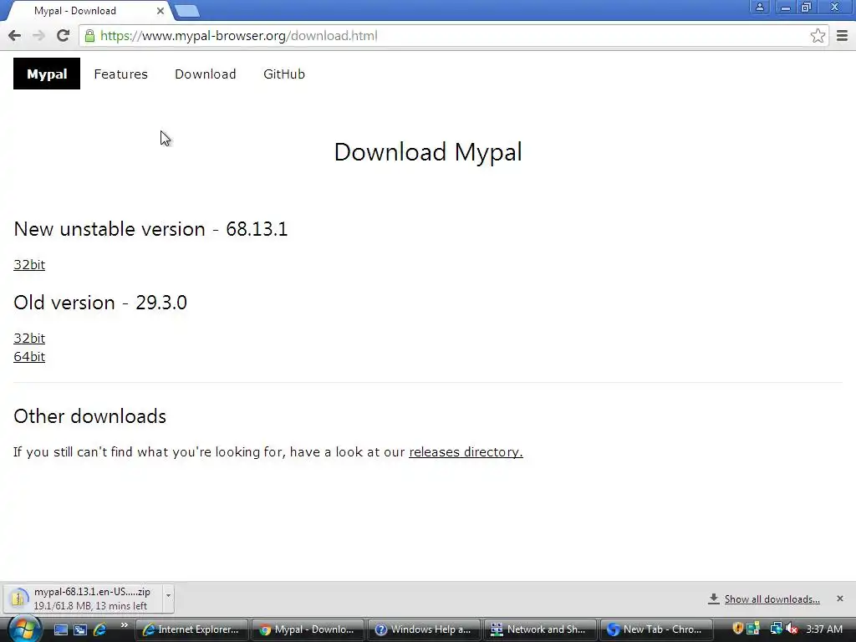Click the security shield tray icon

point(738,629)
